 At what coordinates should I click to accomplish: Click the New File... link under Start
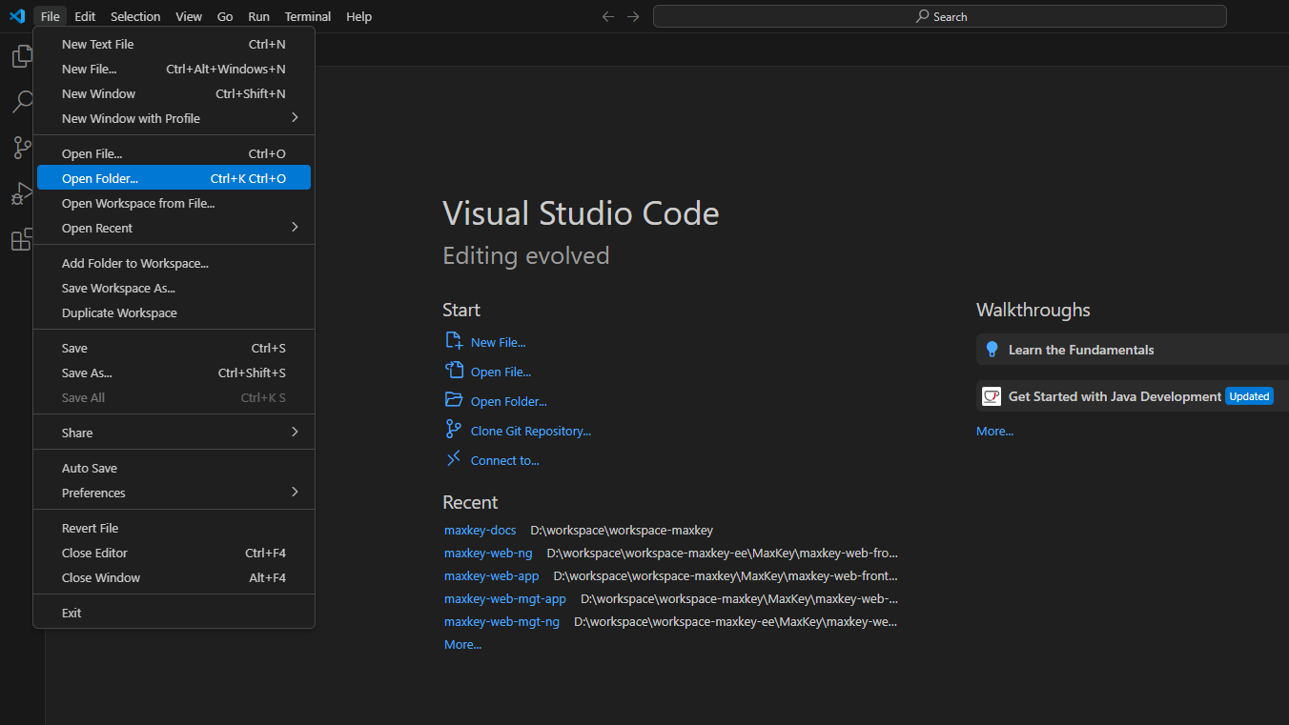click(498, 342)
